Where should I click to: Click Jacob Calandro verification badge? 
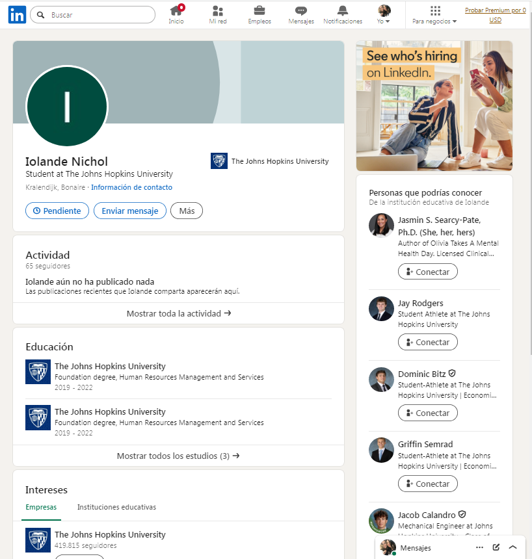(462, 514)
